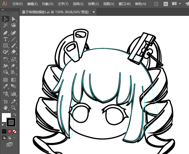Select the Direct Selection tool
Viewport: 189px width, 154px height.
point(13,19)
